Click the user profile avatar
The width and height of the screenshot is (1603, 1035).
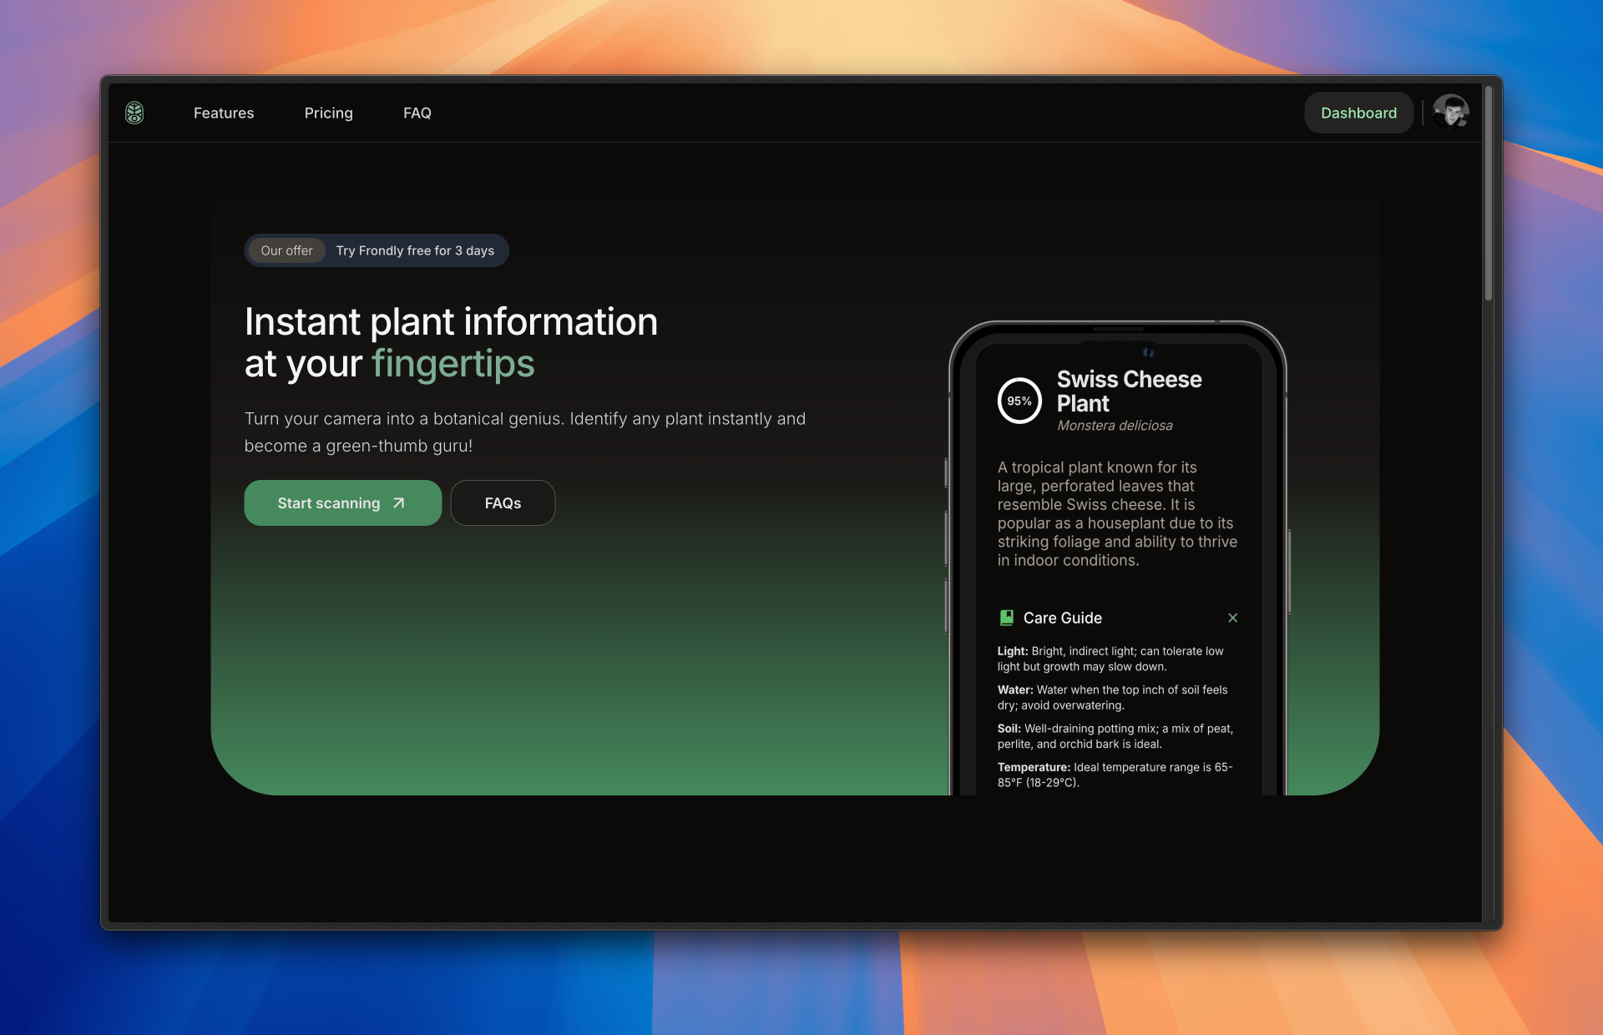1451,112
